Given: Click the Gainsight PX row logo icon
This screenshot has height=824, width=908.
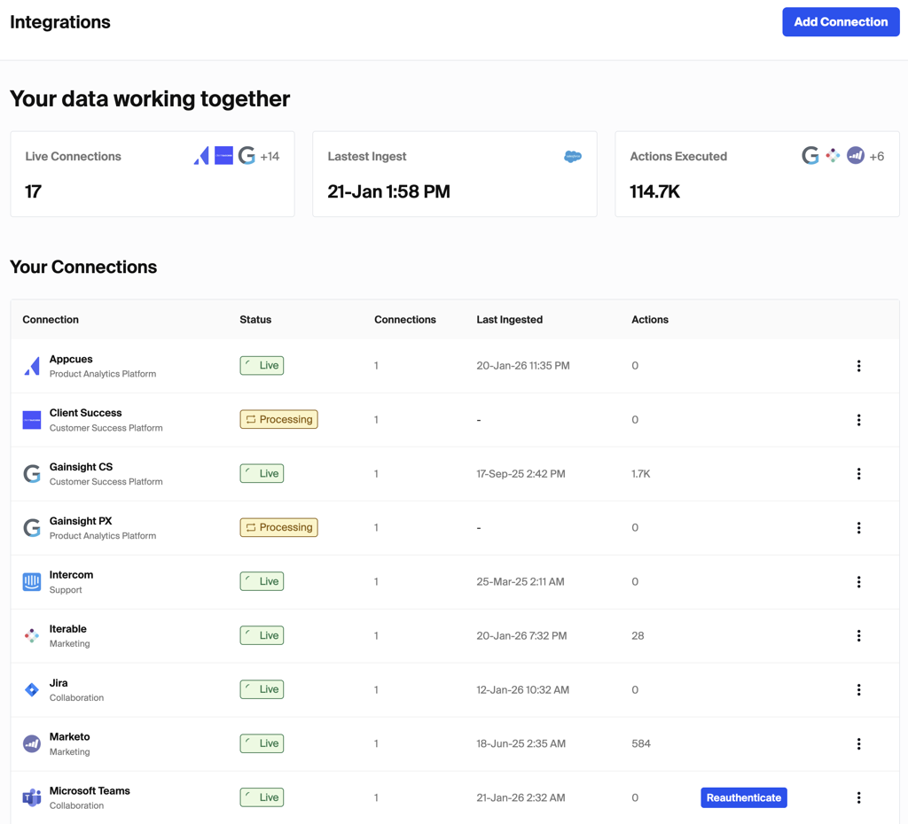Looking at the screenshot, I should point(32,528).
